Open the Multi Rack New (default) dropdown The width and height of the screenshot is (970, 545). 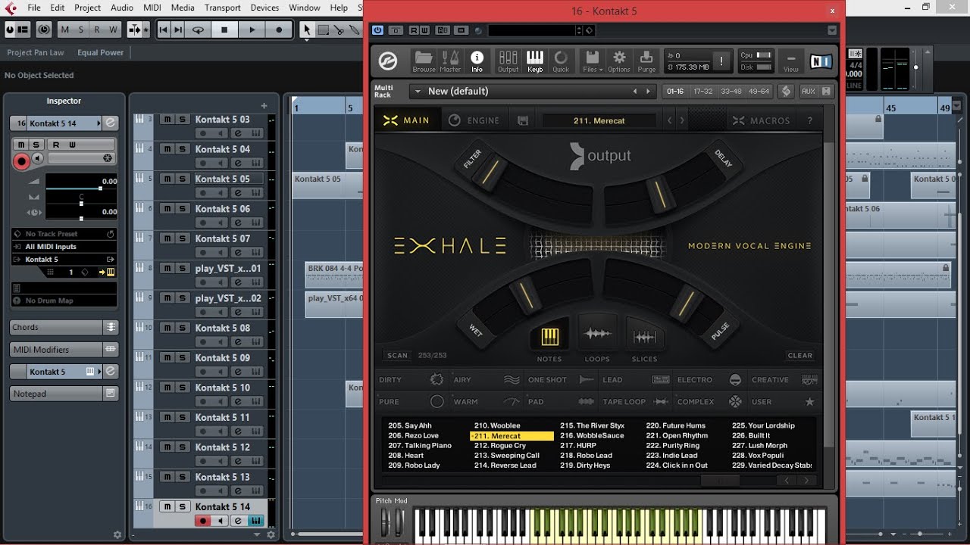click(532, 92)
